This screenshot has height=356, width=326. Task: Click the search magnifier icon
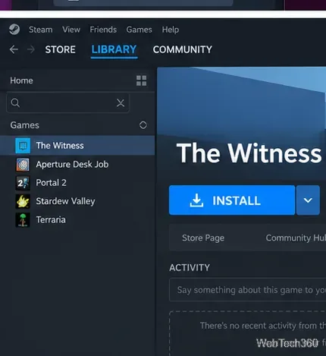15,102
